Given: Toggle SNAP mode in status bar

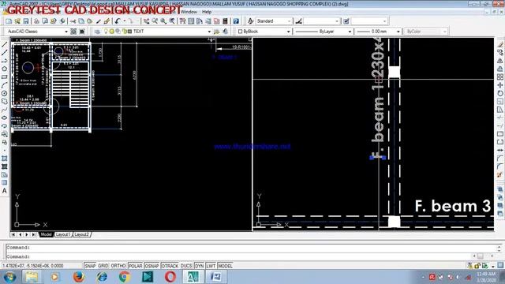Looking at the screenshot, I should tap(90, 266).
